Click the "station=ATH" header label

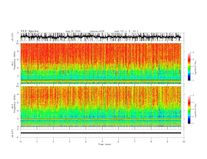coord(97,31)
